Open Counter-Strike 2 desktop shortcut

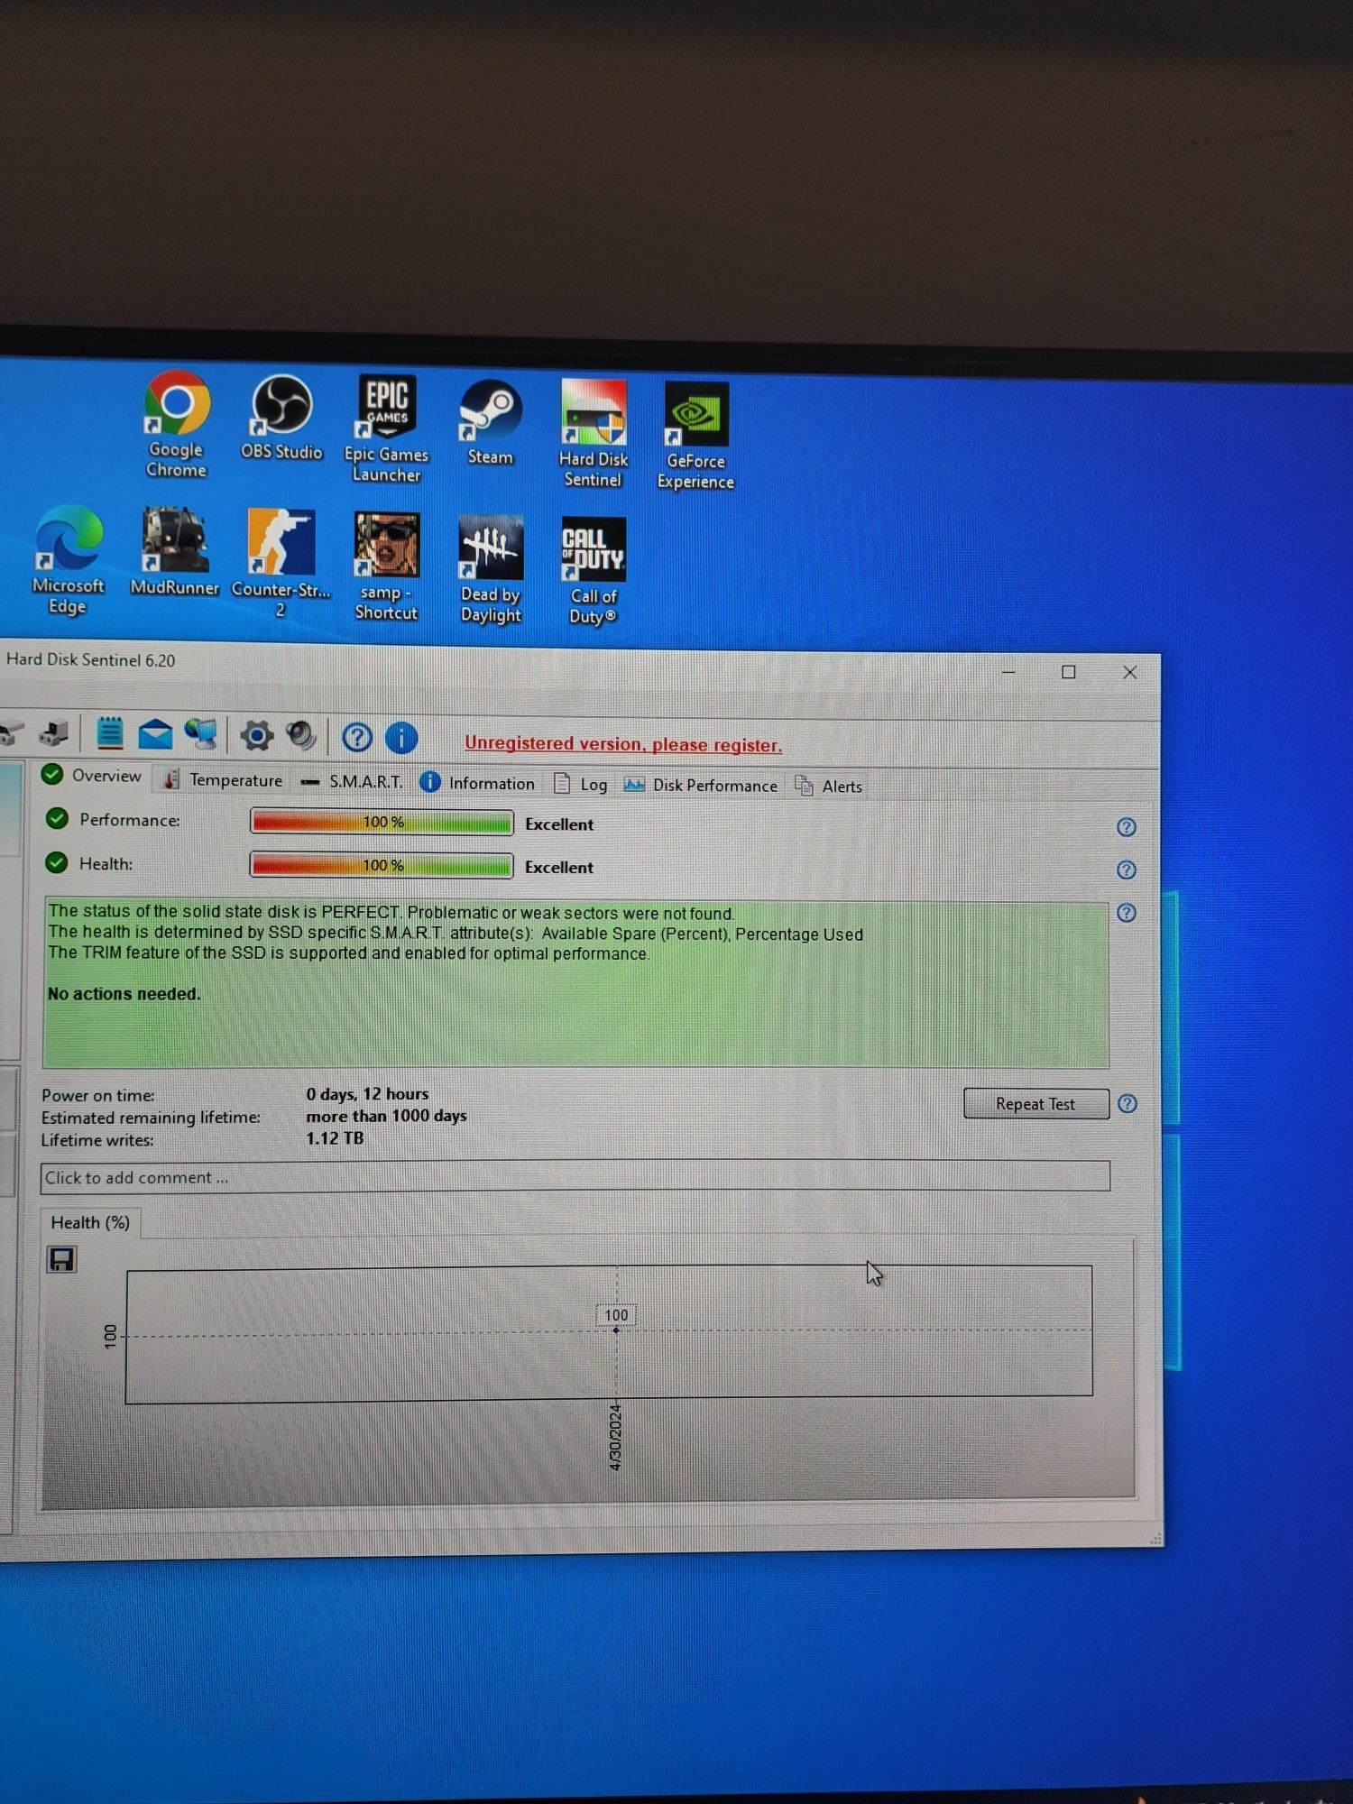pos(281,565)
